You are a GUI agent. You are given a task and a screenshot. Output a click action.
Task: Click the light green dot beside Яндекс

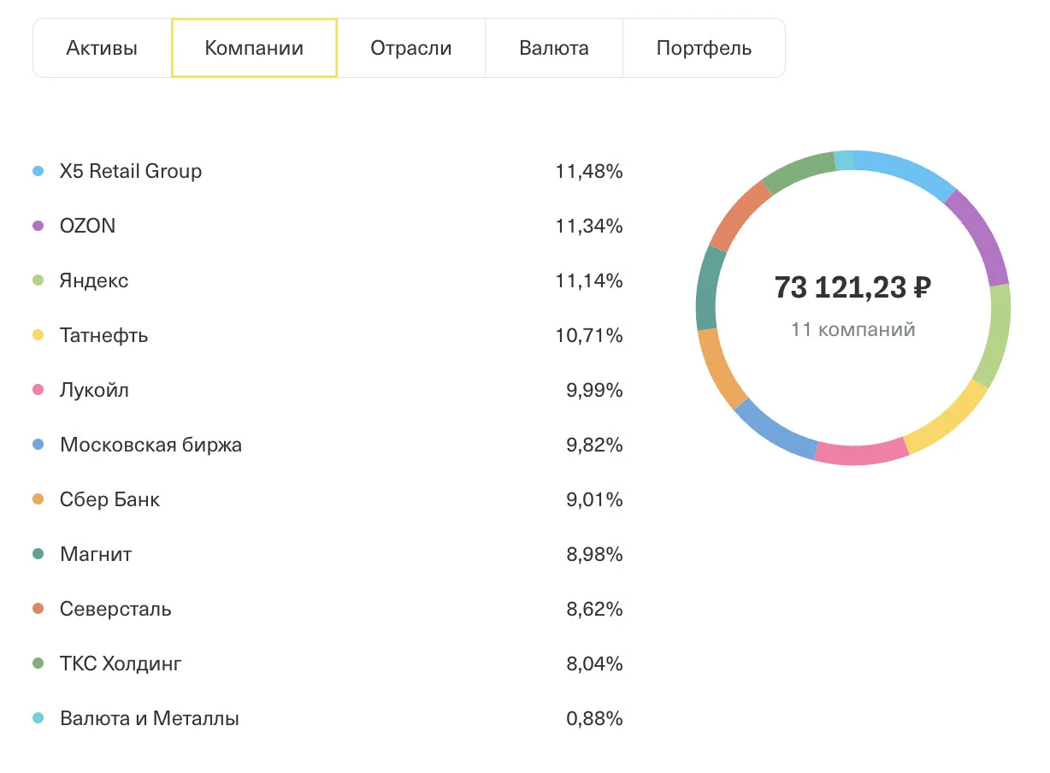tap(38, 280)
